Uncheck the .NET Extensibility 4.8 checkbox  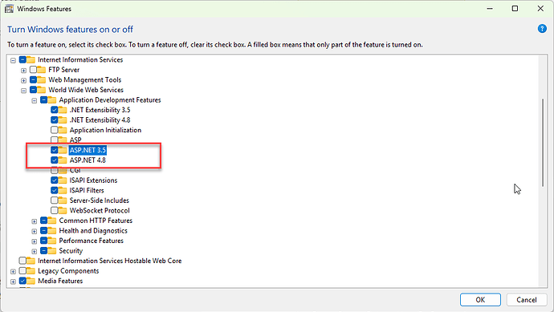54,120
